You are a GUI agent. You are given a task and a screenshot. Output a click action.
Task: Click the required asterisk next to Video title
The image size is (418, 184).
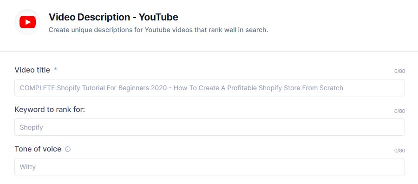click(55, 70)
